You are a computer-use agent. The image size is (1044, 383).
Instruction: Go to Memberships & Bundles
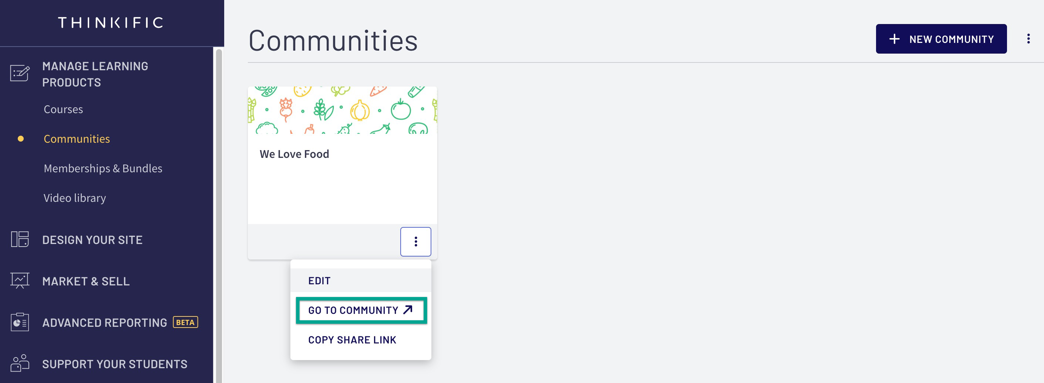[x=103, y=169]
